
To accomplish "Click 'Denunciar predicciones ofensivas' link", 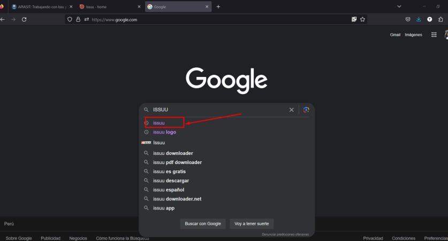I will (x=285, y=235).
